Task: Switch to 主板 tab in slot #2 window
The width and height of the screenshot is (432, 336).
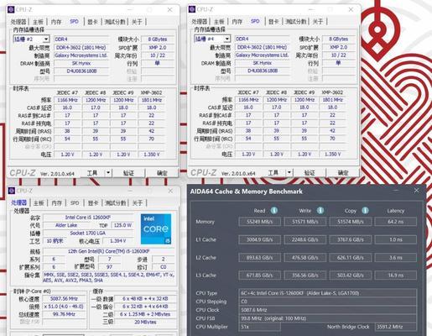Action: [x=38, y=22]
